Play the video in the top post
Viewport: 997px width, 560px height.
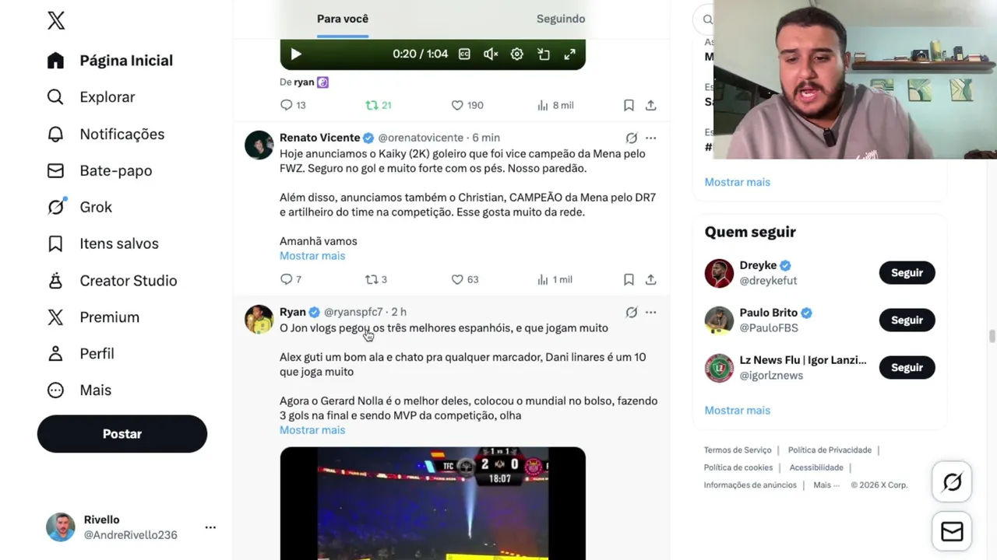[296, 54]
